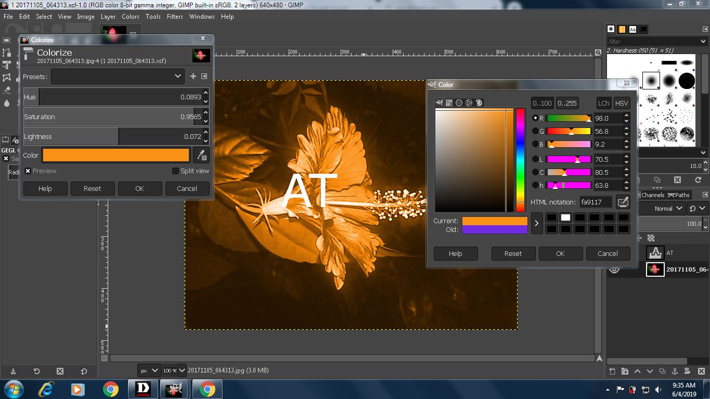Viewport: 710px width, 399px height.
Task: Open the Fonts tab icon in the brushes dock
Action: (x=632, y=29)
